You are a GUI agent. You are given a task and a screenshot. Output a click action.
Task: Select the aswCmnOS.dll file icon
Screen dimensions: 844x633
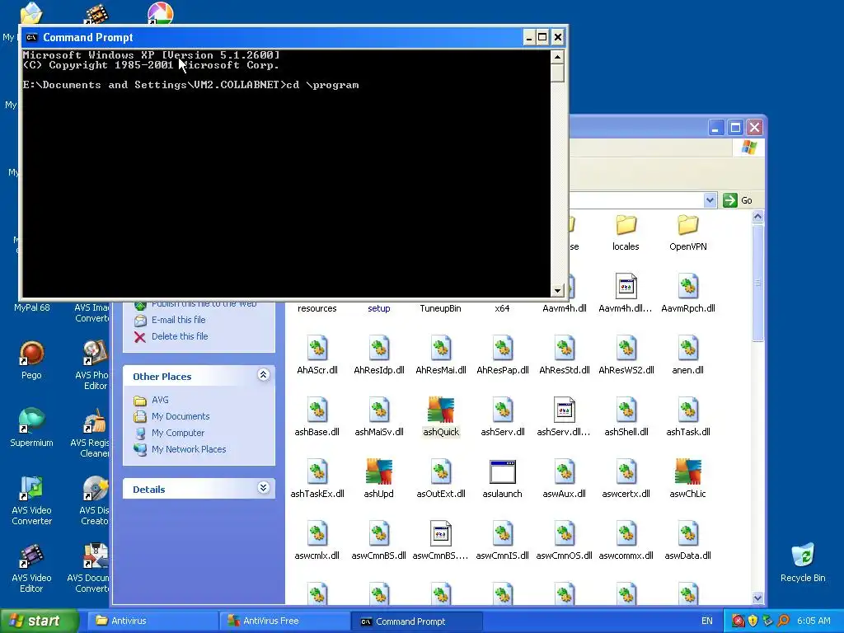(564, 534)
